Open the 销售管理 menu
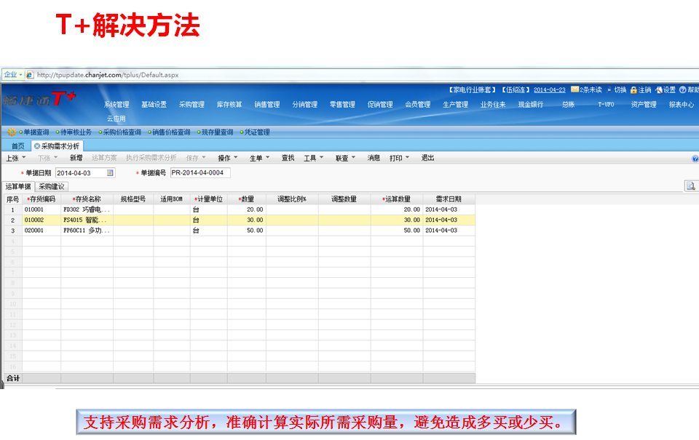 click(x=267, y=105)
